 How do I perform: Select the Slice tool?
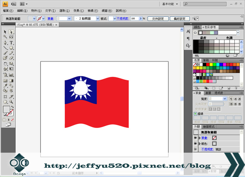point(11,96)
